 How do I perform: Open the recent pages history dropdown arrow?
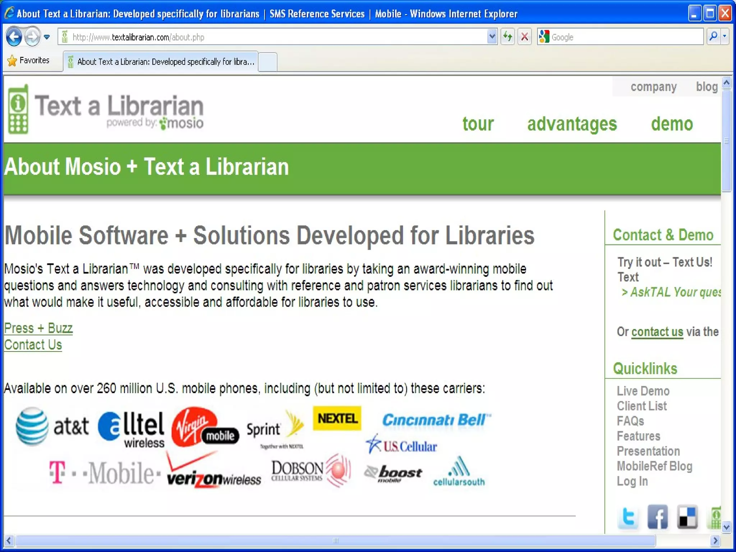47,37
